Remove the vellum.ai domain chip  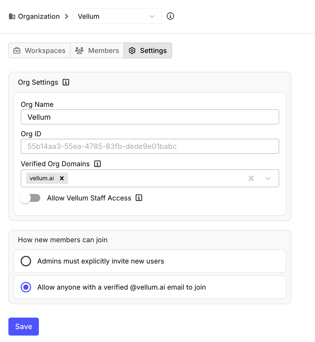coord(62,178)
